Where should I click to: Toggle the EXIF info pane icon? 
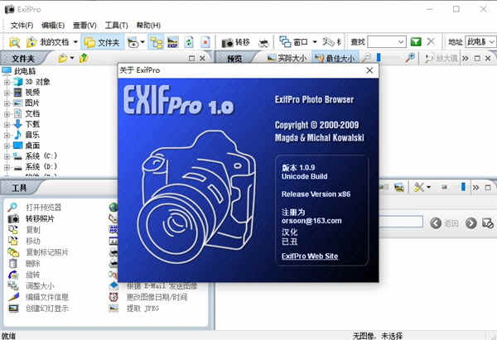coord(173,42)
